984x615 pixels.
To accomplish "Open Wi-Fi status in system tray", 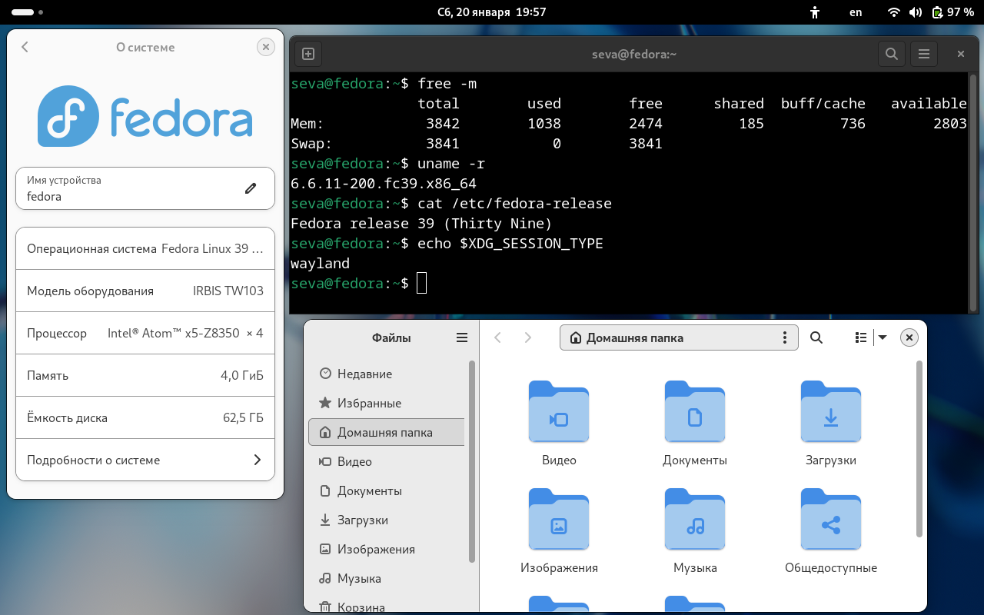I will tap(893, 12).
